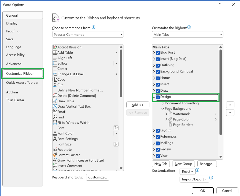Viewport: 240px width, 196px height.
Task: Move selected tab up with arrow button
Action: 230,105
